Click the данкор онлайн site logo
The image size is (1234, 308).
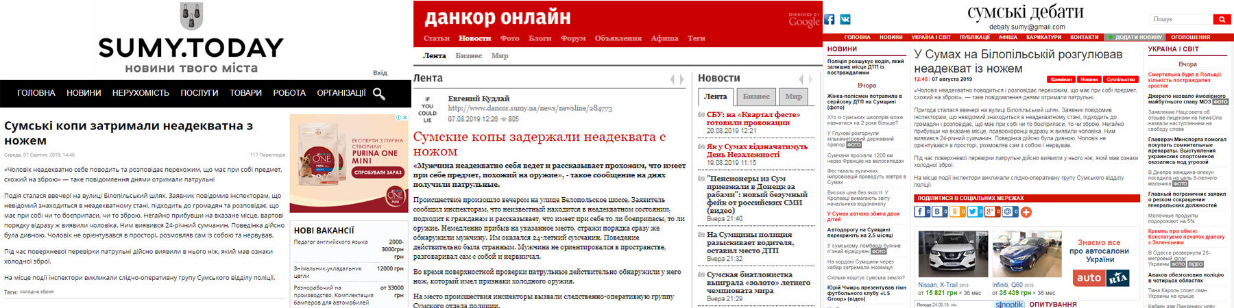(x=498, y=16)
